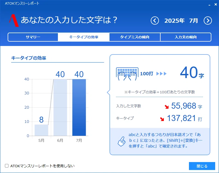Go to the previous month using the left arrow
Image resolution: width=219 pixels, height=173 pixels.
(155, 21)
